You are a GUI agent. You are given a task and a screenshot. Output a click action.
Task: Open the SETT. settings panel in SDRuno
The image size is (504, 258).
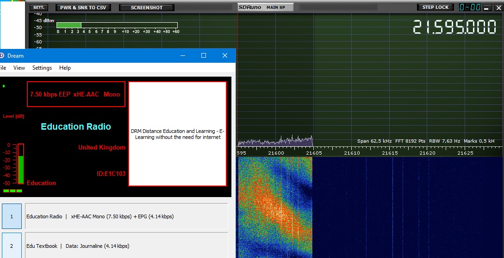39,7
